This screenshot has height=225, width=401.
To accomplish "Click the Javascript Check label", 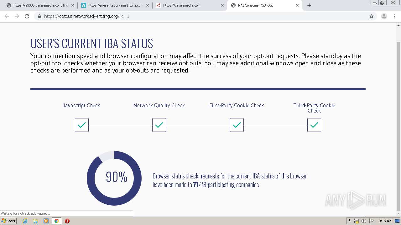I will click(81, 105).
